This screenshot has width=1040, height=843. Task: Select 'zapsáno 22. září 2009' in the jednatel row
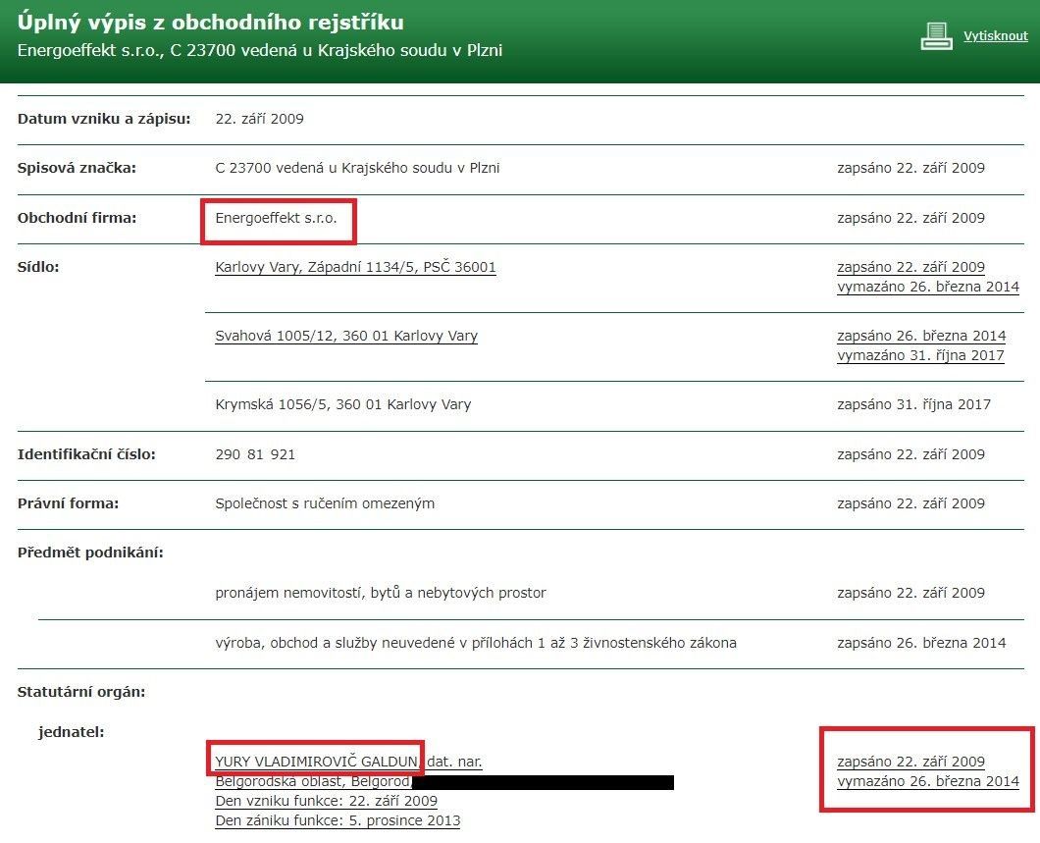(910, 762)
